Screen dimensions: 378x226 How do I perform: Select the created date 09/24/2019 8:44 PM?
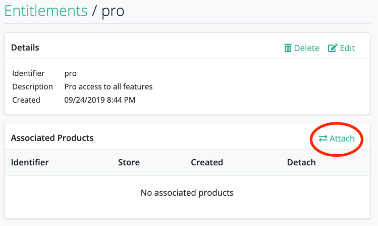click(100, 100)
